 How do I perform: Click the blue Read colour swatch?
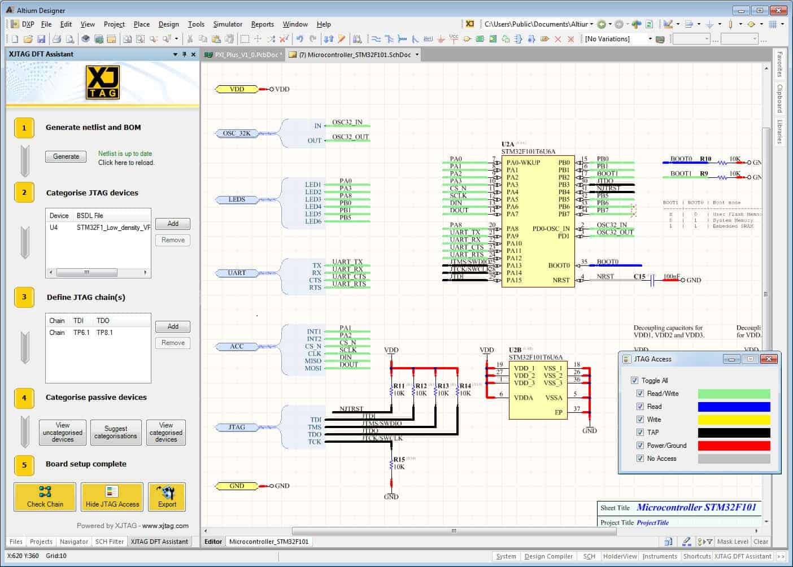click(734, 407)
